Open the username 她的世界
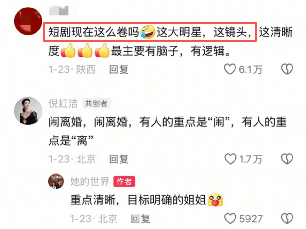 (x=90, y=182)
